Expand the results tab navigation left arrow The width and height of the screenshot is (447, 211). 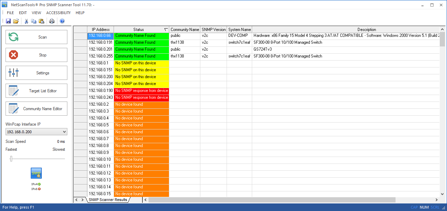point(76,199)
